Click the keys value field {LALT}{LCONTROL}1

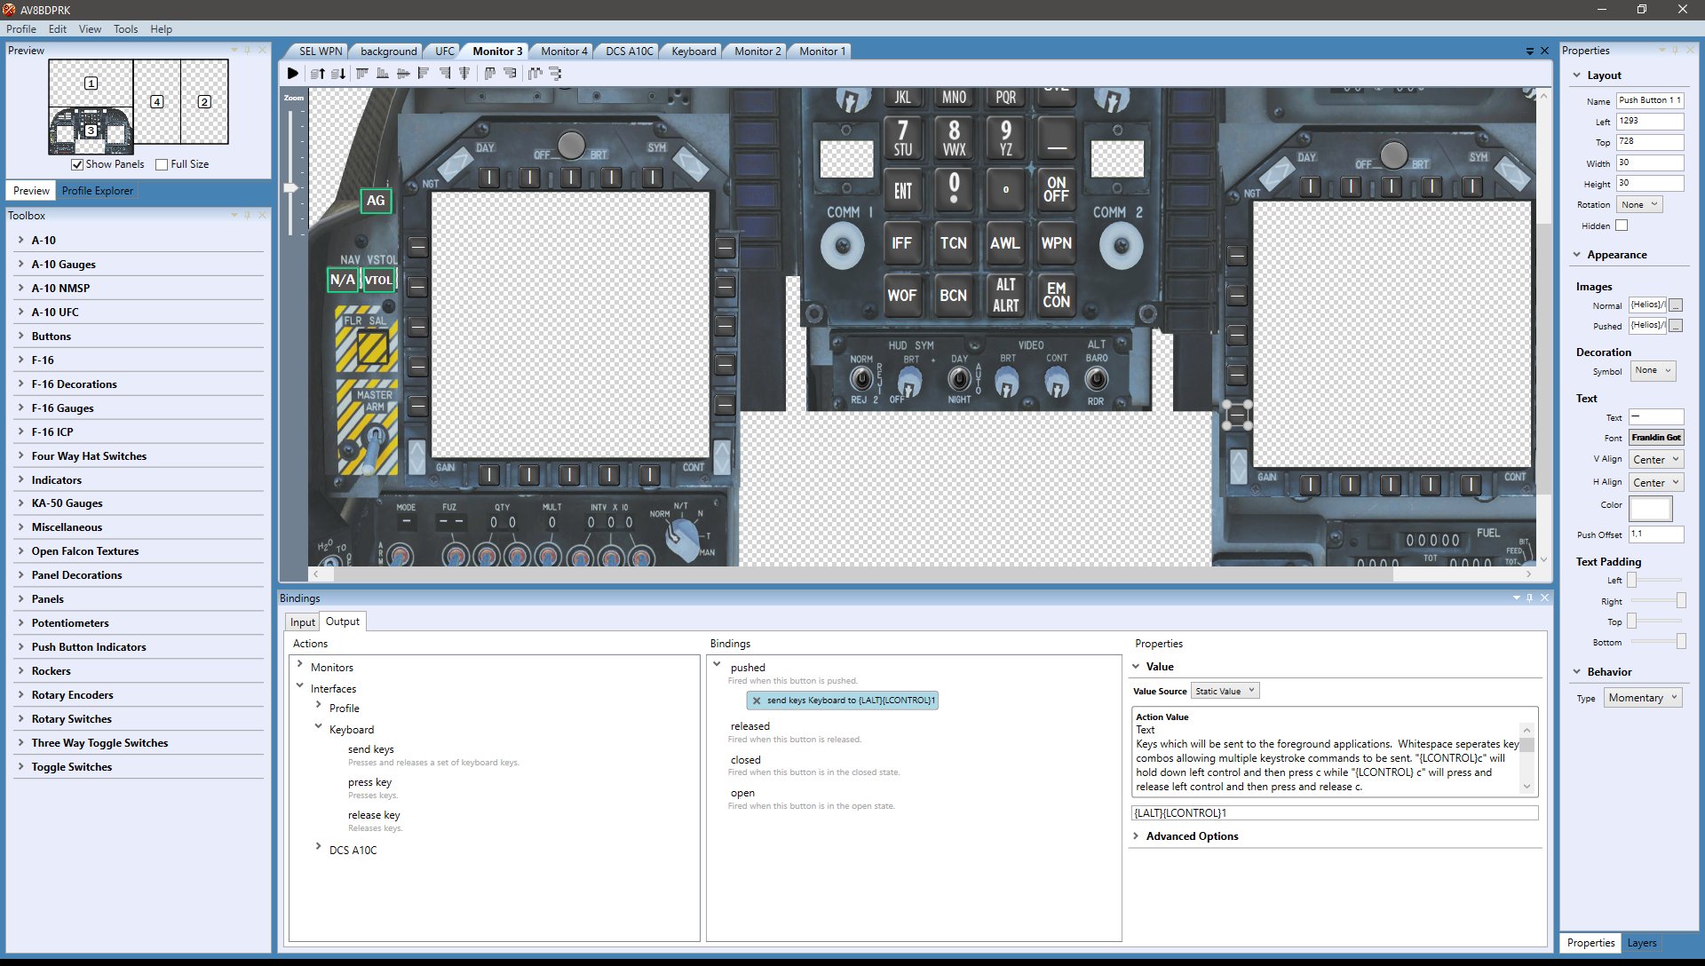[1334, 813]
